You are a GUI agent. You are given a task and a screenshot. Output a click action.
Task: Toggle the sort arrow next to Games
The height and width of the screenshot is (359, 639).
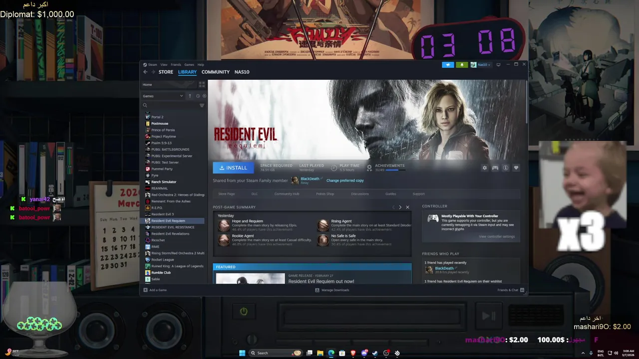coord(190,96)
